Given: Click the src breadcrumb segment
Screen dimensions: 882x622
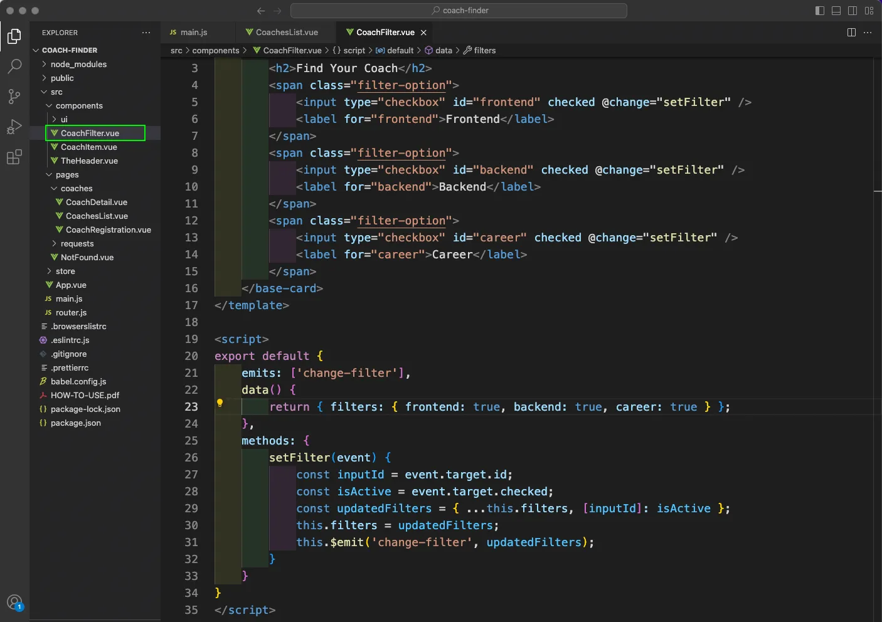Looking at the screenshot, I should click(x=176, y=50).
